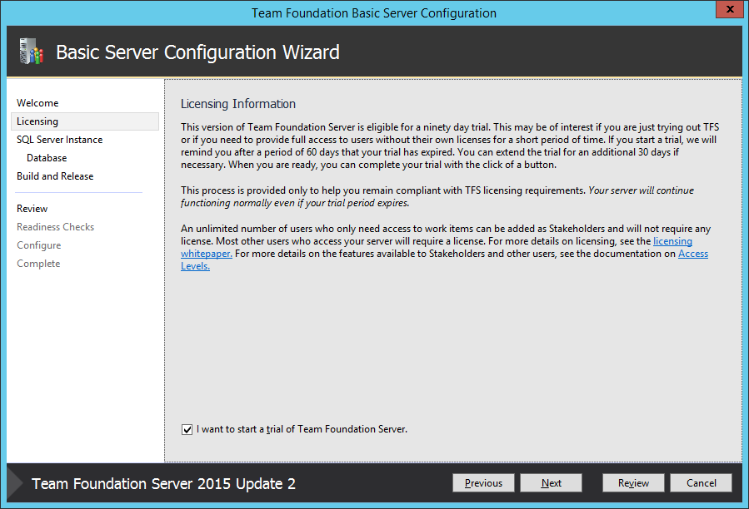Click the Readiness Checks step
This screenshot has width=749, height=509.
pos(56,227)
